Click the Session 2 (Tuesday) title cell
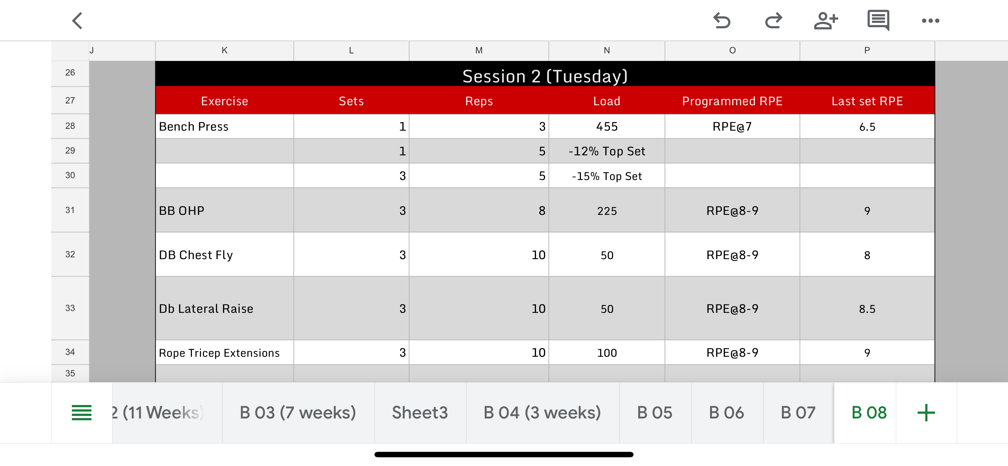The height and width of the screenshot is (466, 1008). point(545,75)
